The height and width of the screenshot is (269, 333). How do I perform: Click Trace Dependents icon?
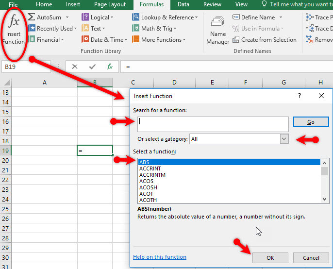[x=309, y=29]
